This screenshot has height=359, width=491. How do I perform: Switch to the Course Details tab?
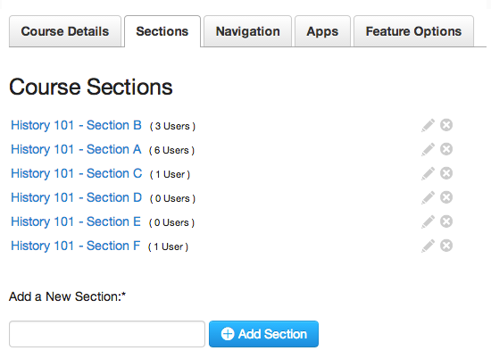pyautogui.click(x=65, y=31)
